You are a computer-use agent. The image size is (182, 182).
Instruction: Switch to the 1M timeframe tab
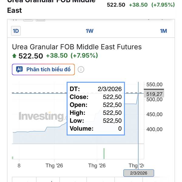163,31
